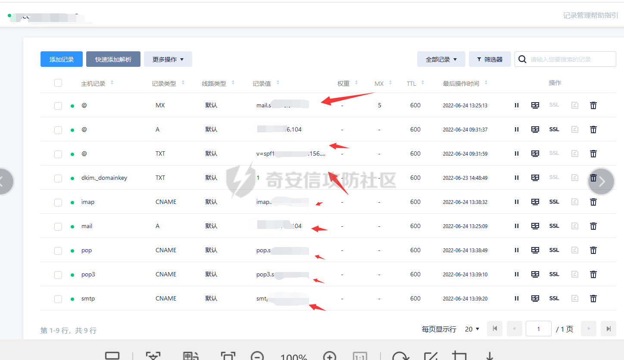The width and height of the screenshot is (624, 360).
Task: Click the magnifier search icon
Action: coord(522,59)
